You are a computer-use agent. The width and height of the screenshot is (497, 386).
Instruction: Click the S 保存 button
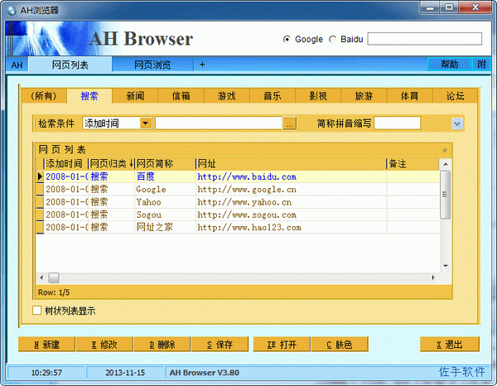click(x=220, y=345)
